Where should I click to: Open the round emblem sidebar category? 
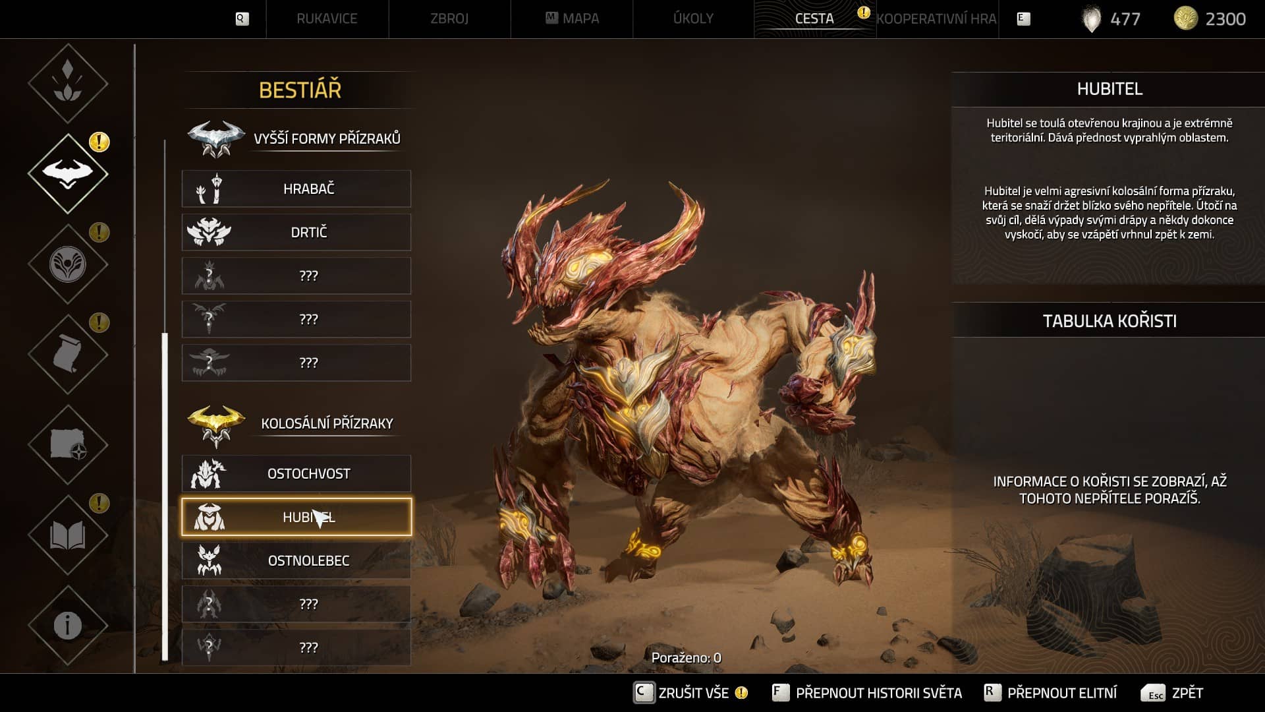pyautogui.click(x=68, y=264)
